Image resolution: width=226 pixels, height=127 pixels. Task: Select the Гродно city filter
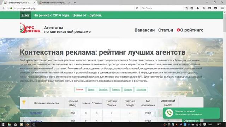click(128, 89)
